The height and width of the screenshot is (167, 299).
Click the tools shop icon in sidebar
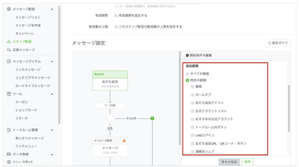(9, 94)
